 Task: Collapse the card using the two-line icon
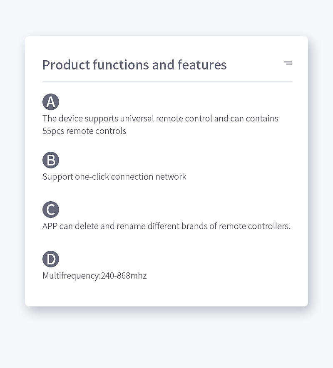pos(288,63)
